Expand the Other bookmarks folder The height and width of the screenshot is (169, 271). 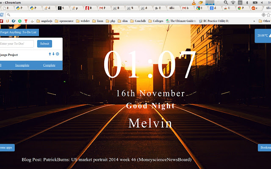tap(264, 21)
